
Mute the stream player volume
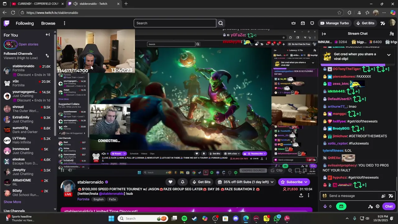(x=70, y=170)
